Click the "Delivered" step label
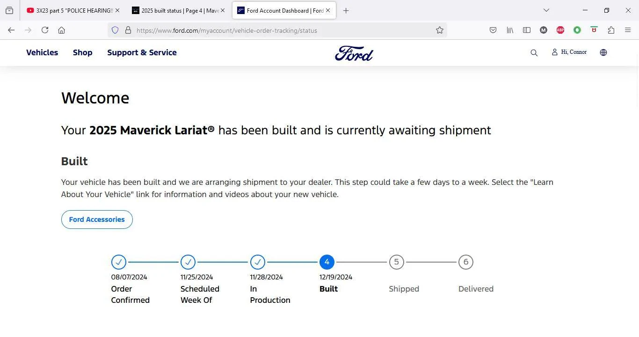639x337 pixels. click(x=476, y=289)
